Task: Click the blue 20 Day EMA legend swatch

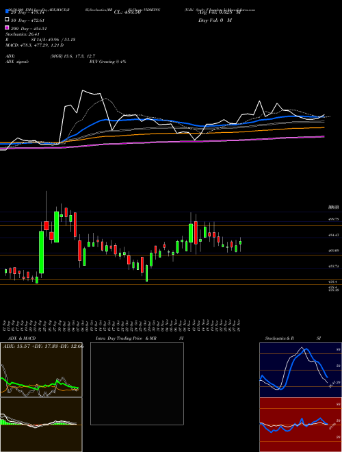Action: (x=8, y=11)
